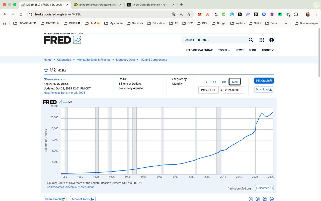Screen dimensions: 321x201
Task: Open the FRED apps grid icon
Action: [262, 40]
